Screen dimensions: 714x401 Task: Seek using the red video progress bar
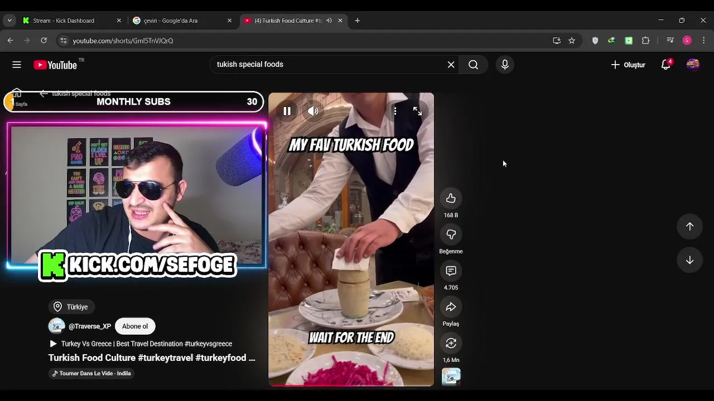351,385
